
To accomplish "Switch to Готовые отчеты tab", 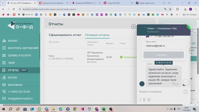I will [97, 35].
